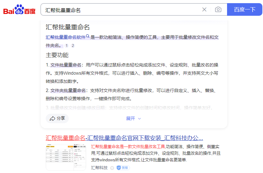
Task: Click the red snippet text 汇帮批量重命名是一款文件批量改名工具
Action: point(128,147)
